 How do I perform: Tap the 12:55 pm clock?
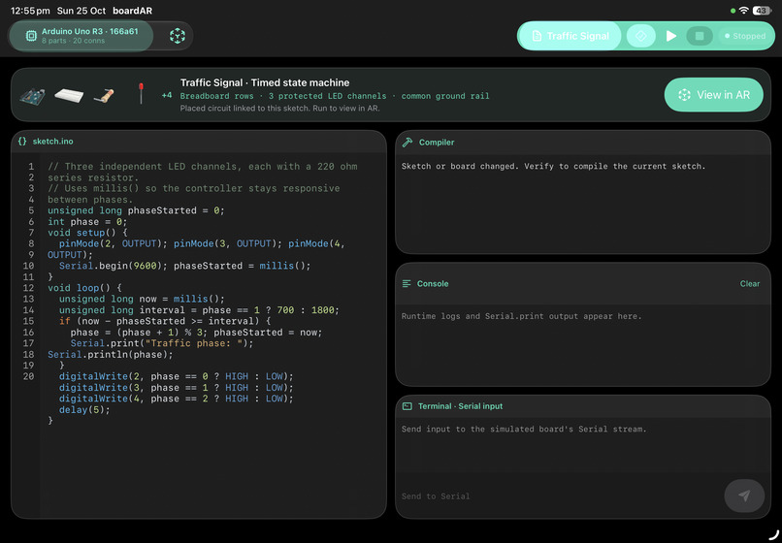30,11
